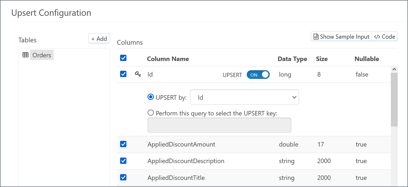The height and width of the screenshot is (187, 408).
Task: Click the + Add table button
Action: tap(99, 39)
